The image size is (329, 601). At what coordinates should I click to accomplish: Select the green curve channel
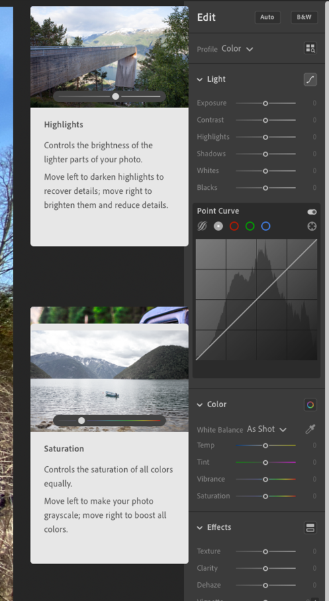tap(250, 226)
